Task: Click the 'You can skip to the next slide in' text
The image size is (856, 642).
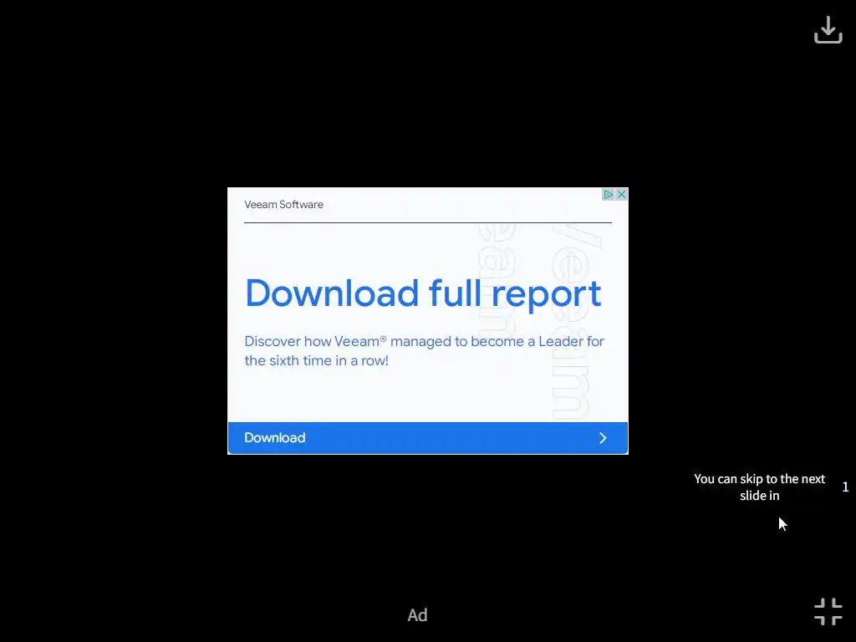Action: [x=759, y=487]
